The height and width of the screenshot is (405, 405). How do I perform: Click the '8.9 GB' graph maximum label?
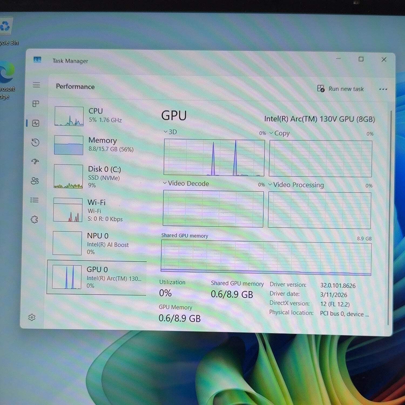364,238
